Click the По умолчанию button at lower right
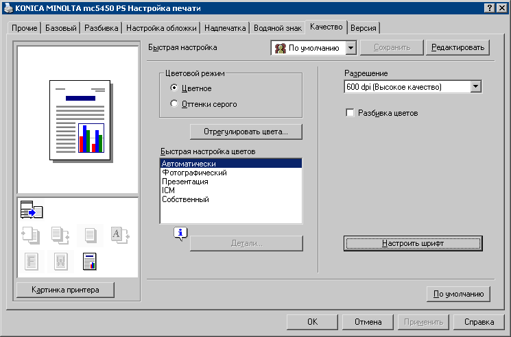The image size is (511, 337). 459,294
